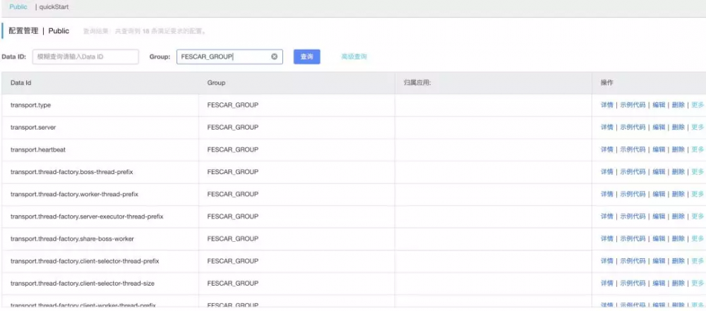The height and width of the screenshot is (311, 706).
Task: Switch to the quickStart namespace tab
Action: pos(54,7)
